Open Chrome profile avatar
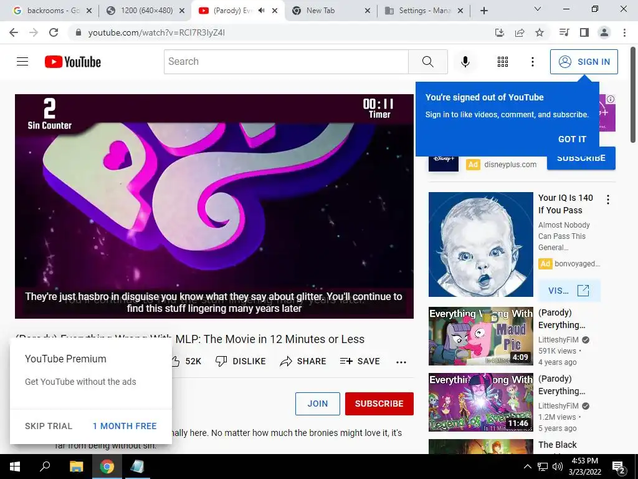The height and width of the screenshot is (479, 638). point(604,32)
